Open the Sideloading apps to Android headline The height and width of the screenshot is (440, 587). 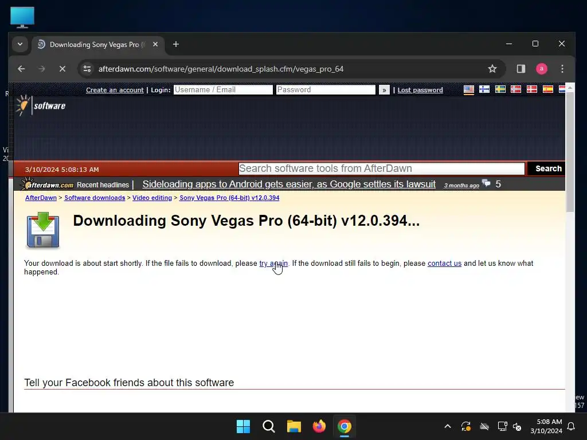coord(289,184)
